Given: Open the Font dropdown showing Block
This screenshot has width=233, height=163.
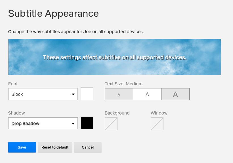Looking at the screenshot, I should tap(40, 94).
